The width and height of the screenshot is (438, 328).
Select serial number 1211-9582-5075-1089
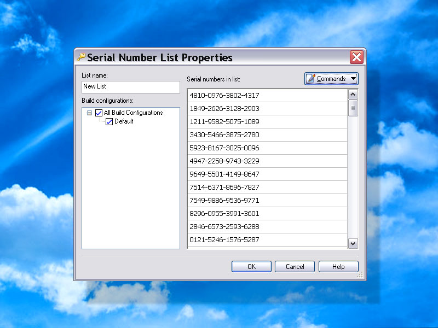coord(267,121)
